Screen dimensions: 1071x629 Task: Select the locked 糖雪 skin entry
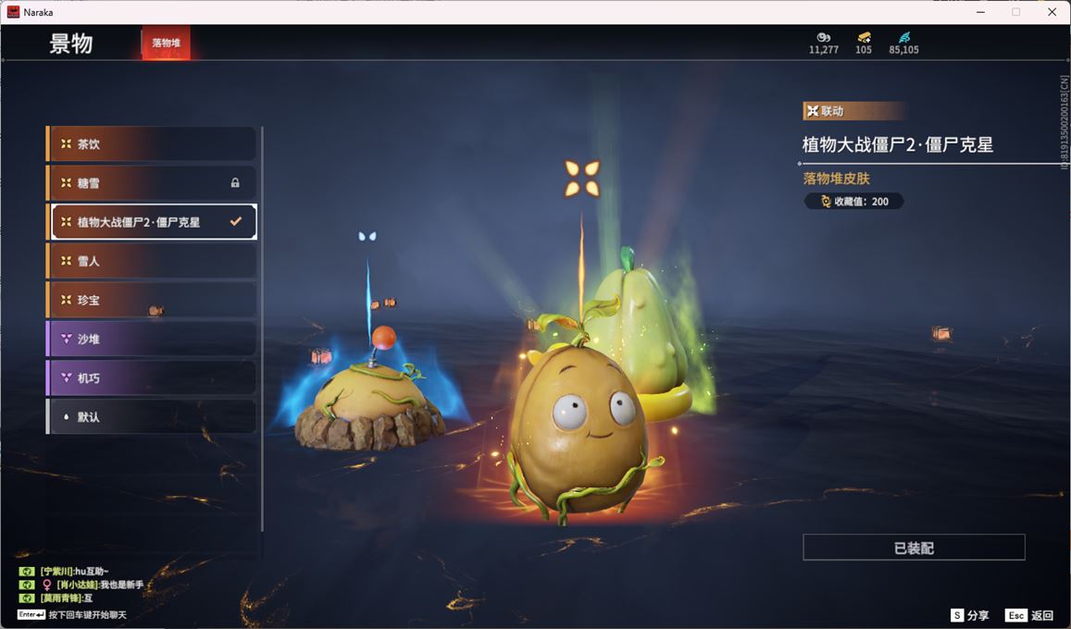[152, 183]
